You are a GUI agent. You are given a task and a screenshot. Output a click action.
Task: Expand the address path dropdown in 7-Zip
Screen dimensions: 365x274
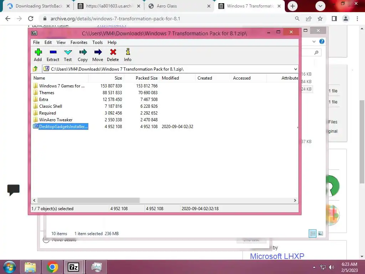coord(295,69)
